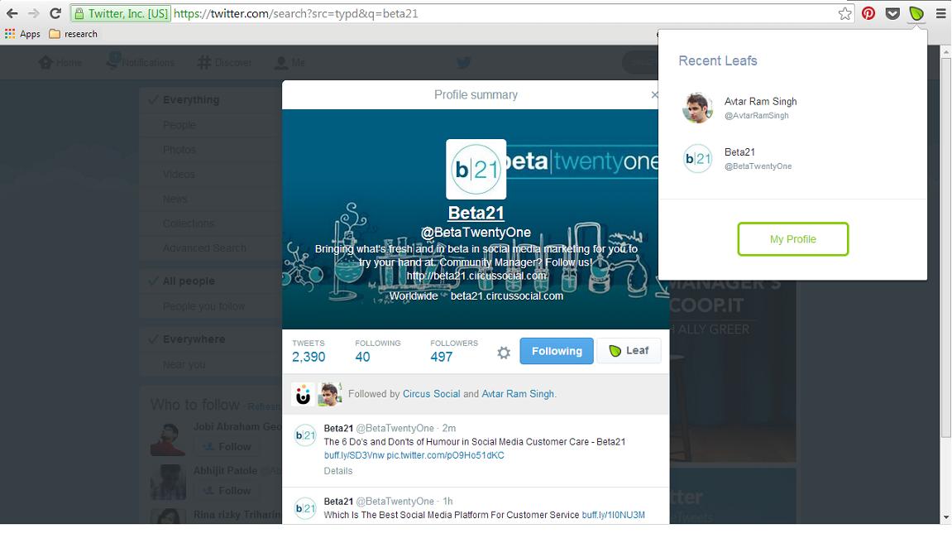The image size is (952, 543).
Task: Open Avtar Ram Singh entry in Recent Leafs
Action: click(x=760, y=102)
